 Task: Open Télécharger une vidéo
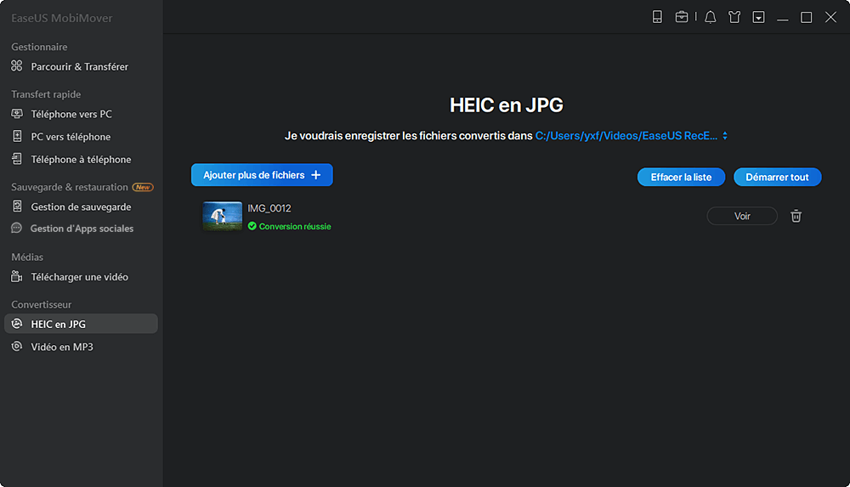point(81,276)
